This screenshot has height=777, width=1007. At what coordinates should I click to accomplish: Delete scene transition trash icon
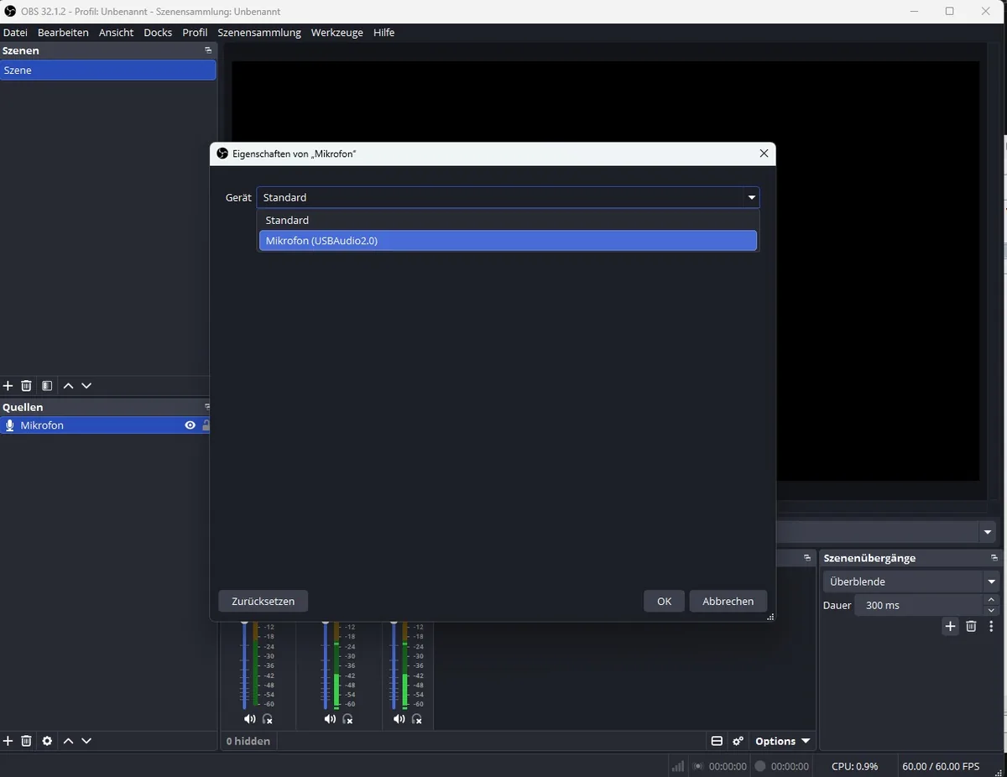(971, 626)
